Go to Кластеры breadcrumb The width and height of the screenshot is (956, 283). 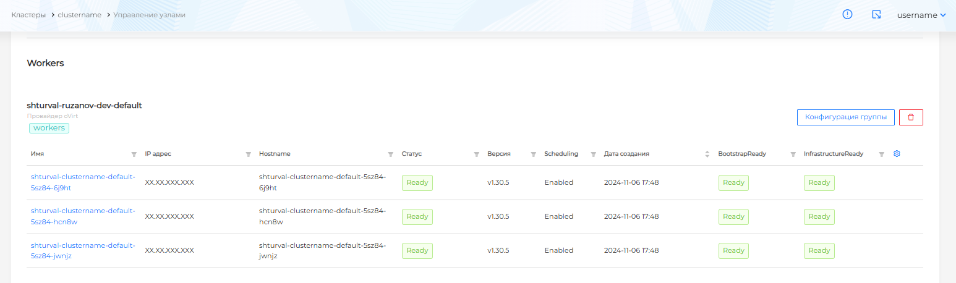coord(28,15)
